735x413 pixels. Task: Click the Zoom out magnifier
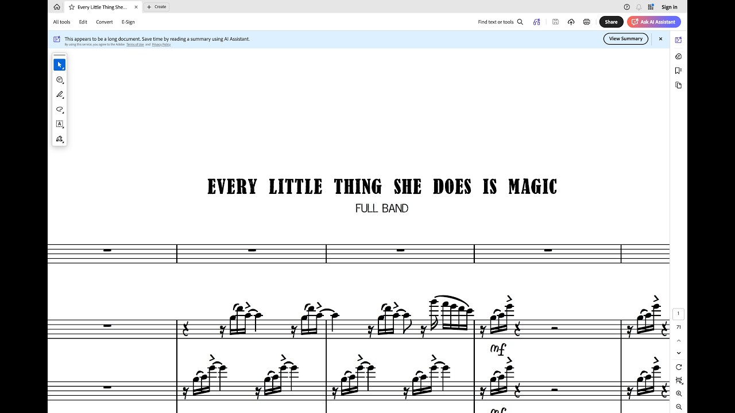tap(679, 407)
